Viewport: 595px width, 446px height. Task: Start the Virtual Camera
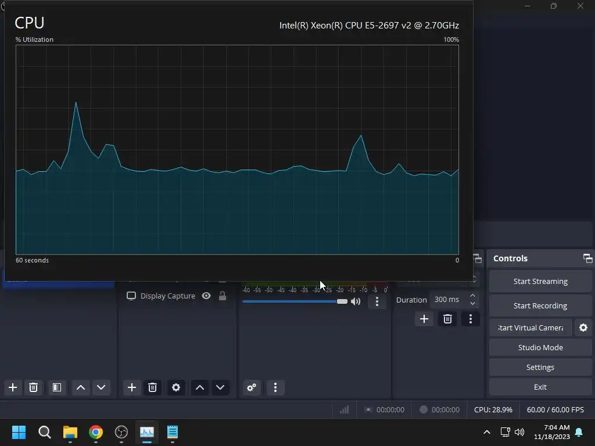pos(531,328)
